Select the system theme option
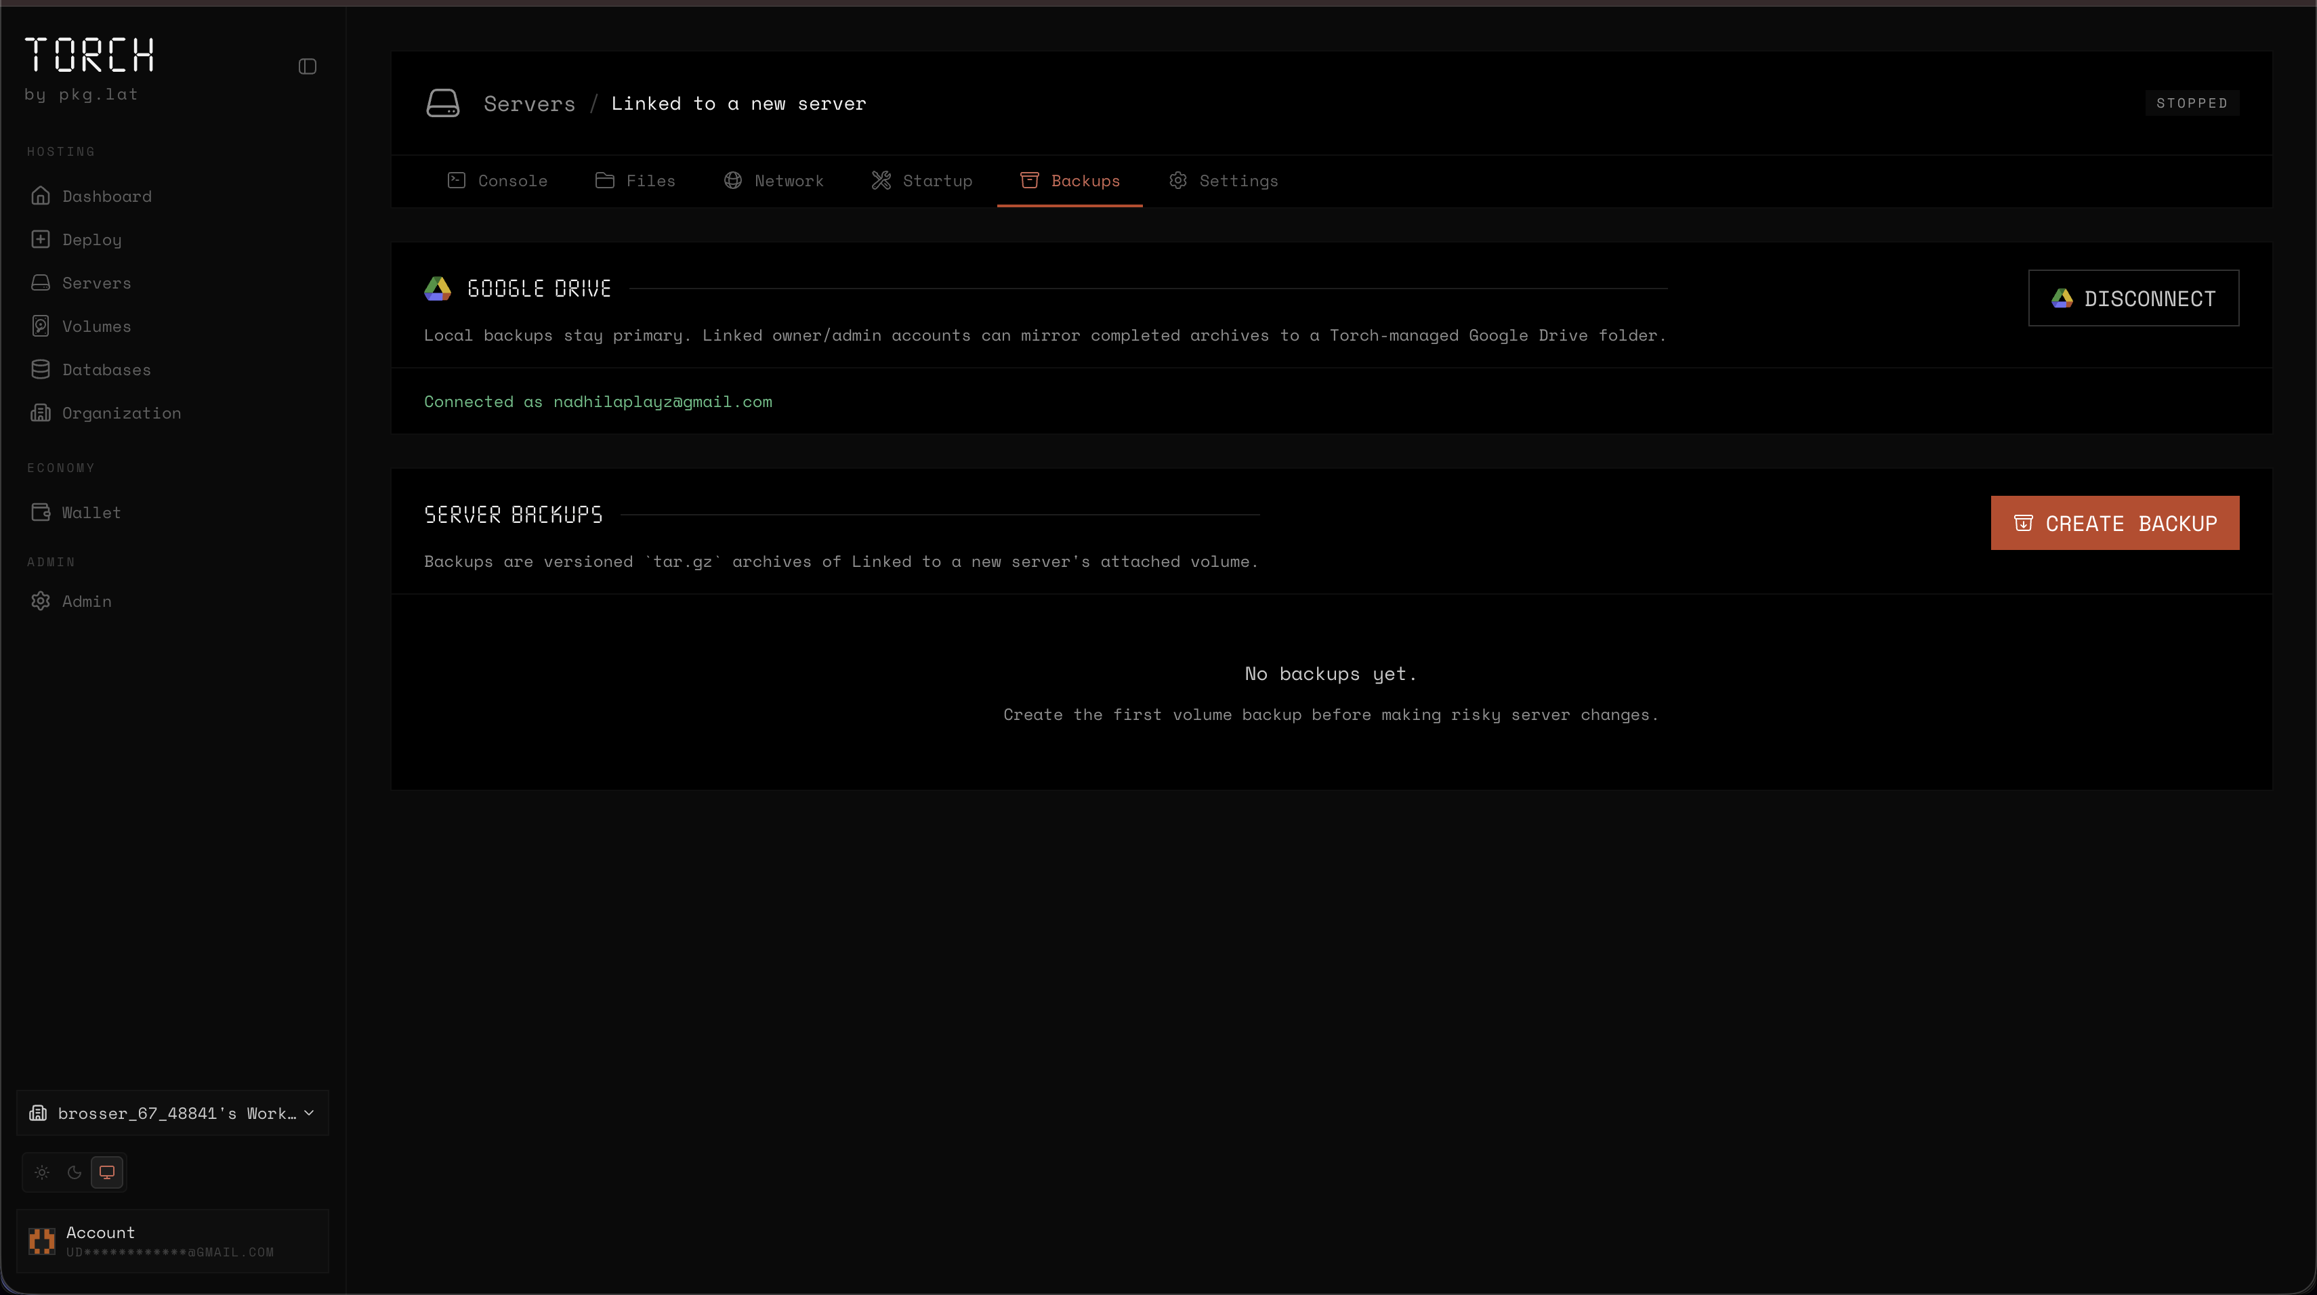 coord(107,1172)
